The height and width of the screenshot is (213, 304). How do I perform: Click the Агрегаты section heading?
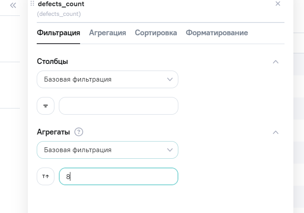click(53, 132)
